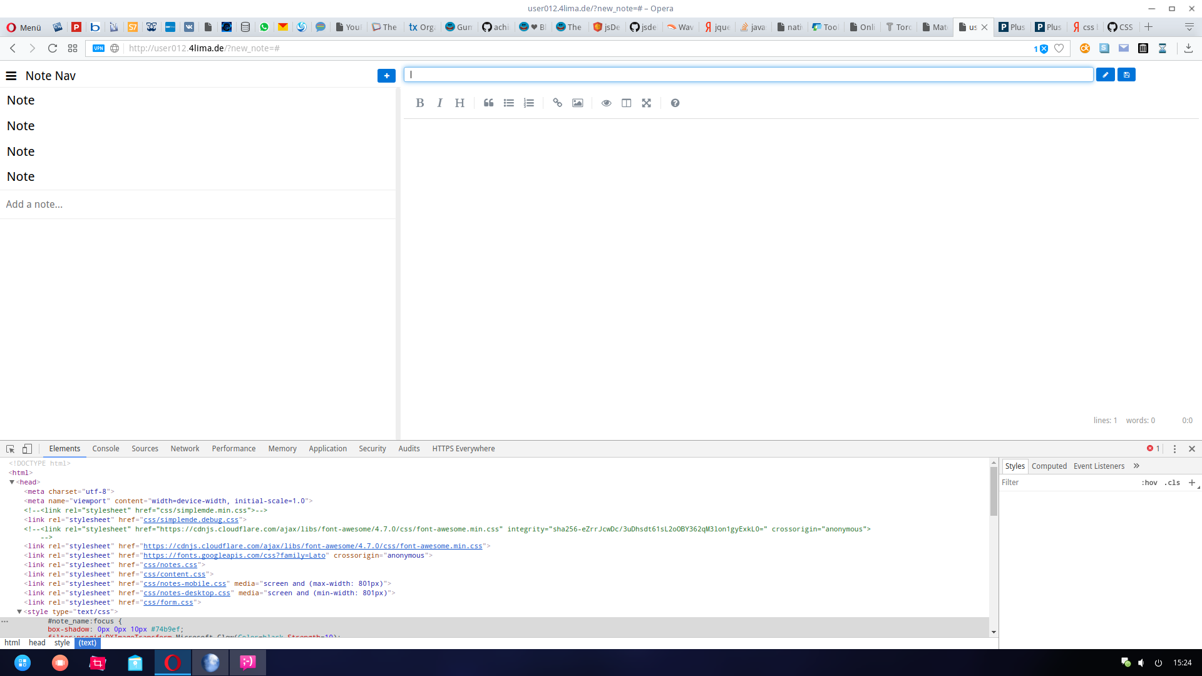Collapse the head element in DOM tree
Image resolution: width=1202 pixels, height=676 pixels.
pos(12,482)
